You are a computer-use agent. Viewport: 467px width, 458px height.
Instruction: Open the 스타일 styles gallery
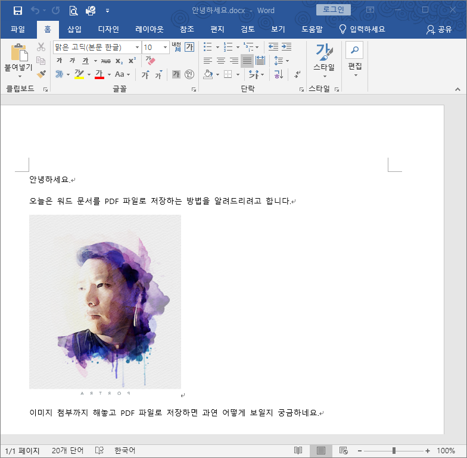[x=324, y=61]
